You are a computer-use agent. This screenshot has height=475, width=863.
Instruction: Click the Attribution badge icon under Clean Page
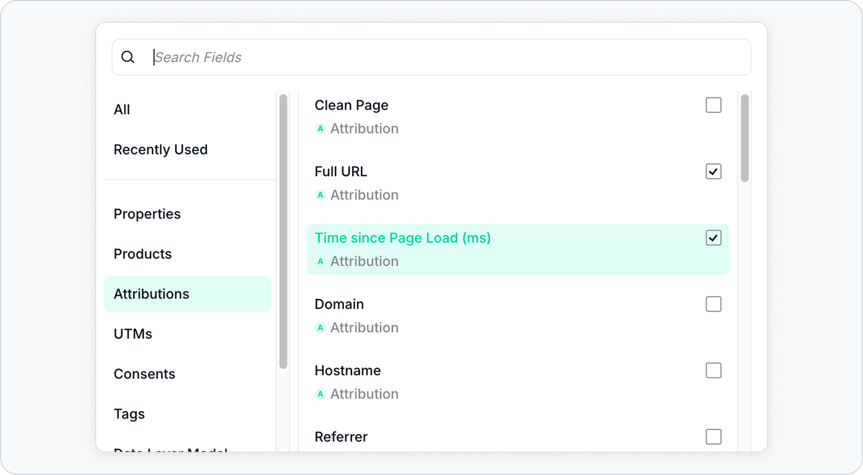[320, 129]
